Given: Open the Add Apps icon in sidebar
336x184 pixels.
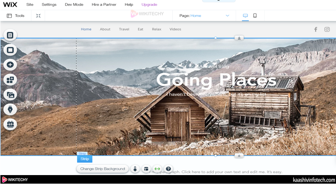Looking at the screenshot, I should pos(10,79).
